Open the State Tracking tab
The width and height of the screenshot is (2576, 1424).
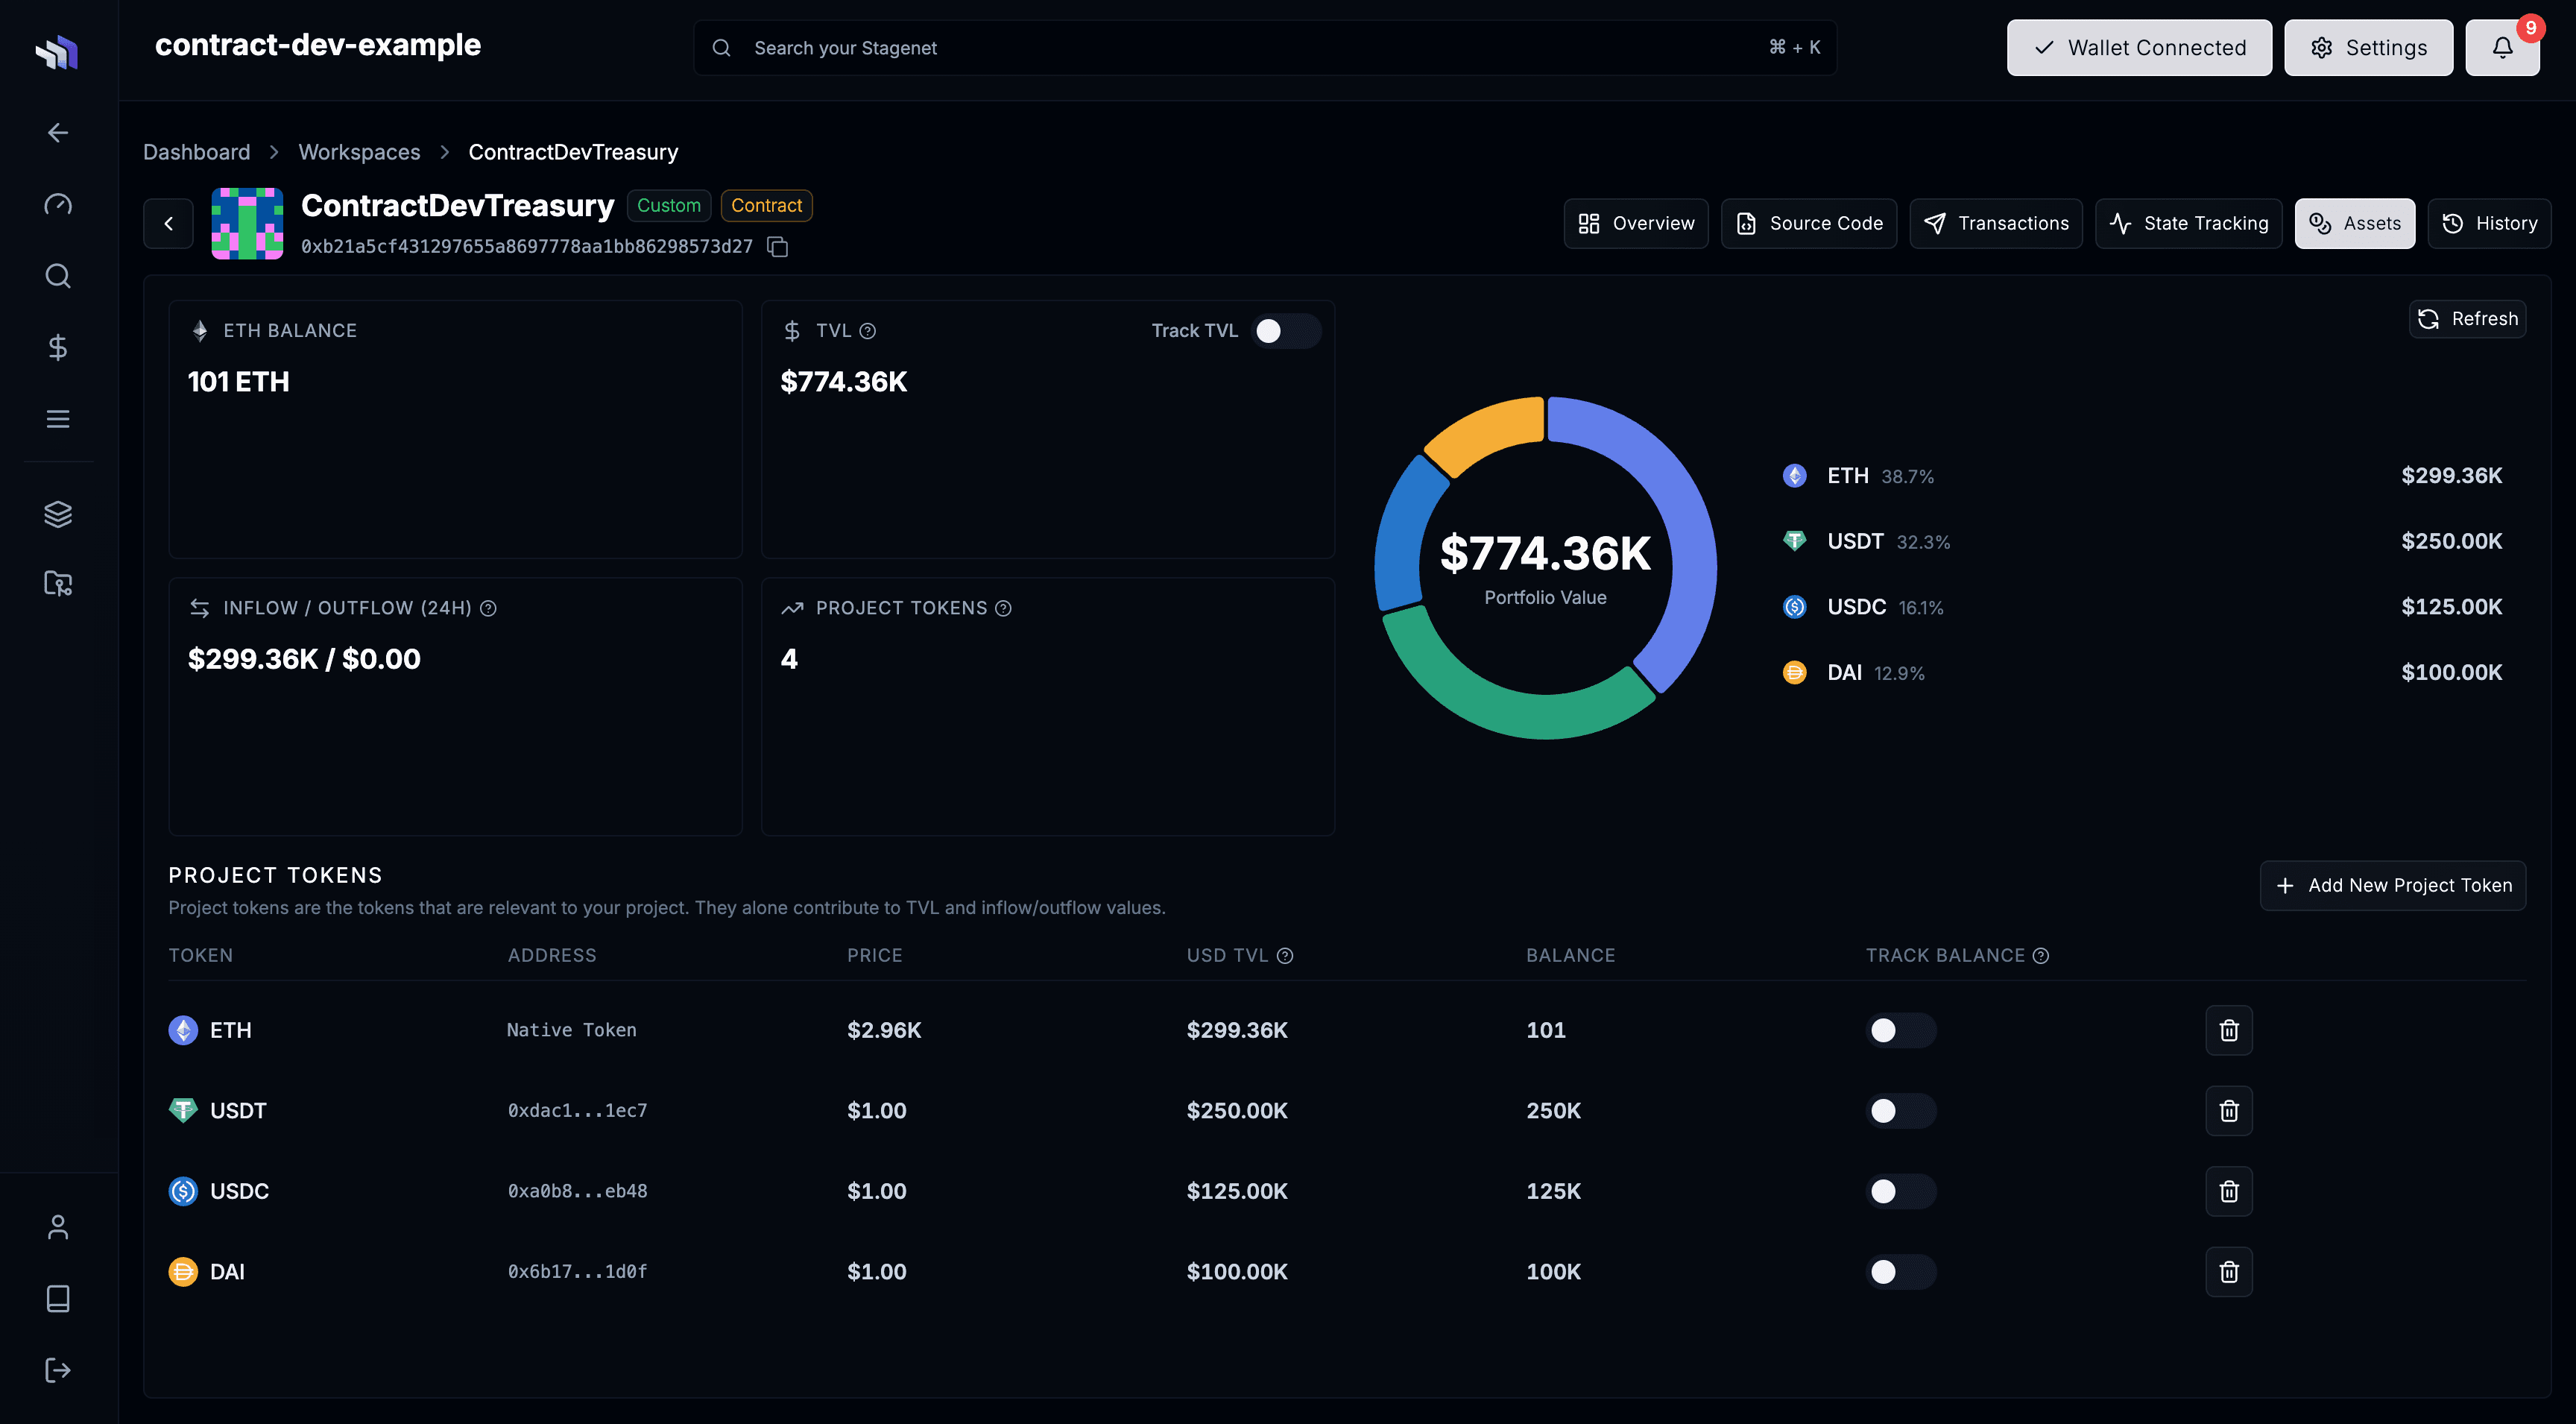point(2188,223)
